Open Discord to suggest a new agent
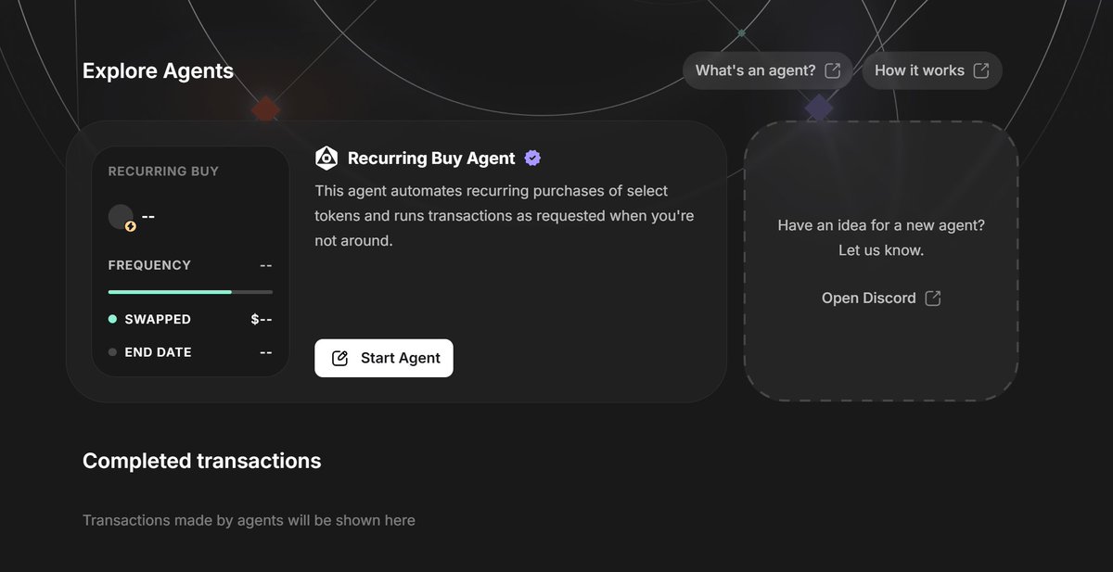This screenshot has width=1113, height=572. 881,298
